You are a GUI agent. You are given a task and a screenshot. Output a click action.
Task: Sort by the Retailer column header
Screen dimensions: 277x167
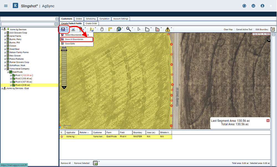point(86,132)
